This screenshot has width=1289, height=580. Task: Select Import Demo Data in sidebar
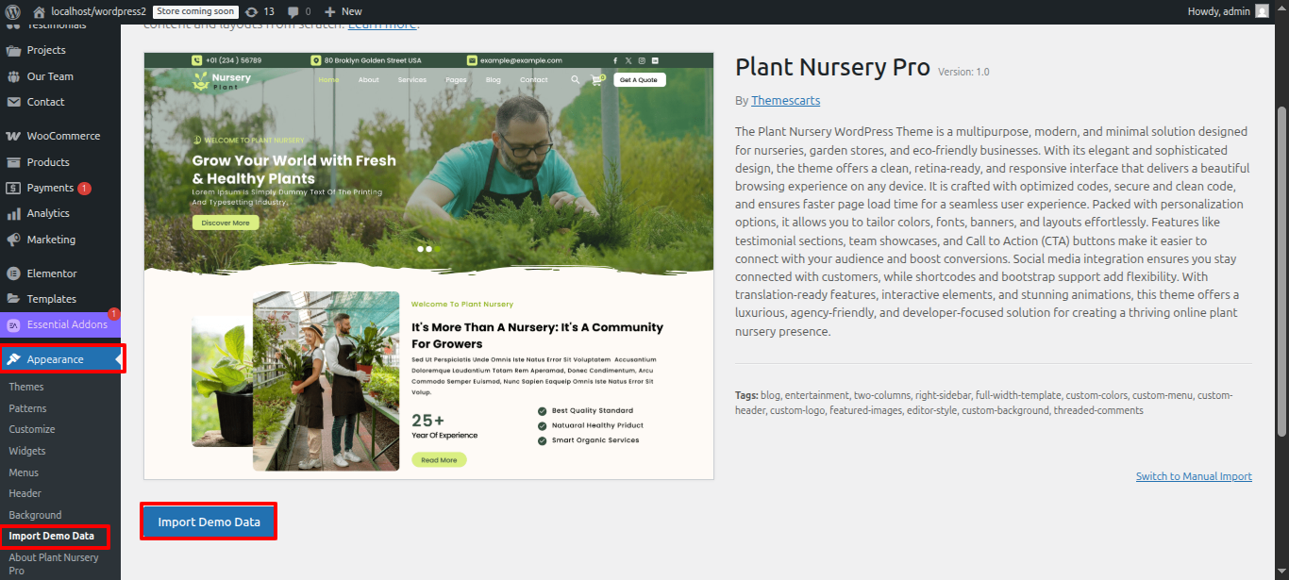52,536
